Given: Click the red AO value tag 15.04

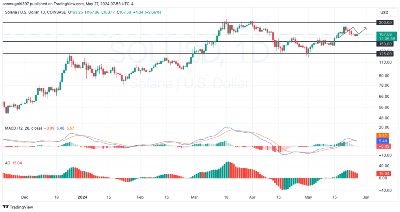Looking at the screenshot, I should point(383,173).
